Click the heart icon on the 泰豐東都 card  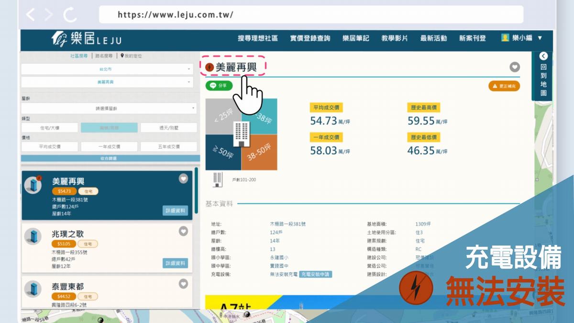183,284
